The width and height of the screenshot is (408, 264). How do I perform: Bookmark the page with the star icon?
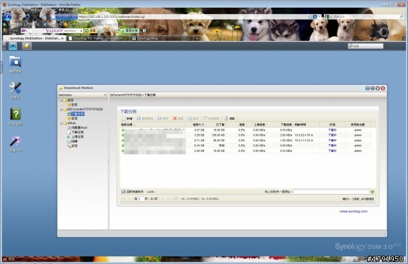(310, 17)
